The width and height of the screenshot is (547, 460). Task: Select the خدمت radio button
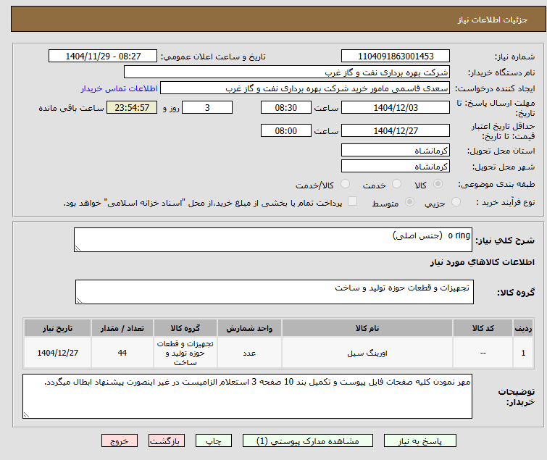click(x=396, y=184)
